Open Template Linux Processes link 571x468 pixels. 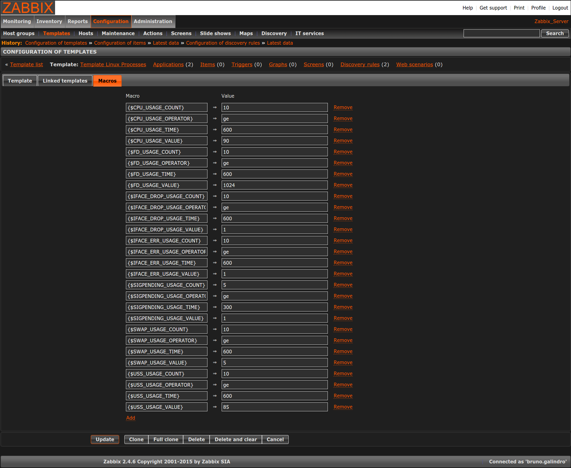[113, 64]
